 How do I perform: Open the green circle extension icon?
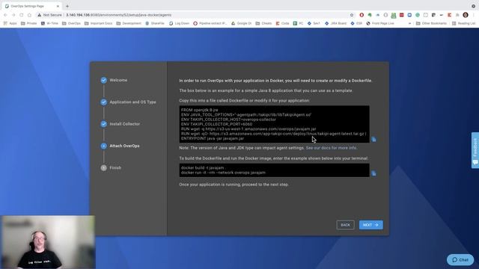pos(418,15)
